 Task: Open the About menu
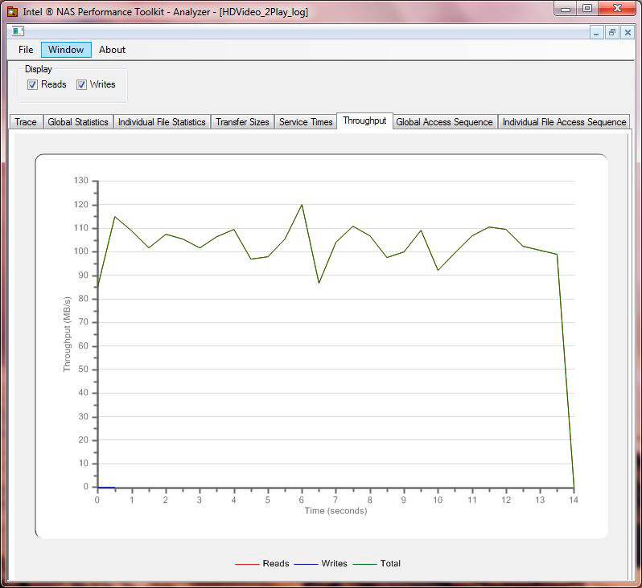tap(112, 50)
